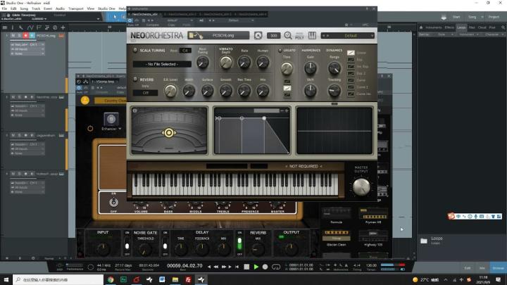
Task: Click the Vibrato Depth knob
Action: pos(226,63)
